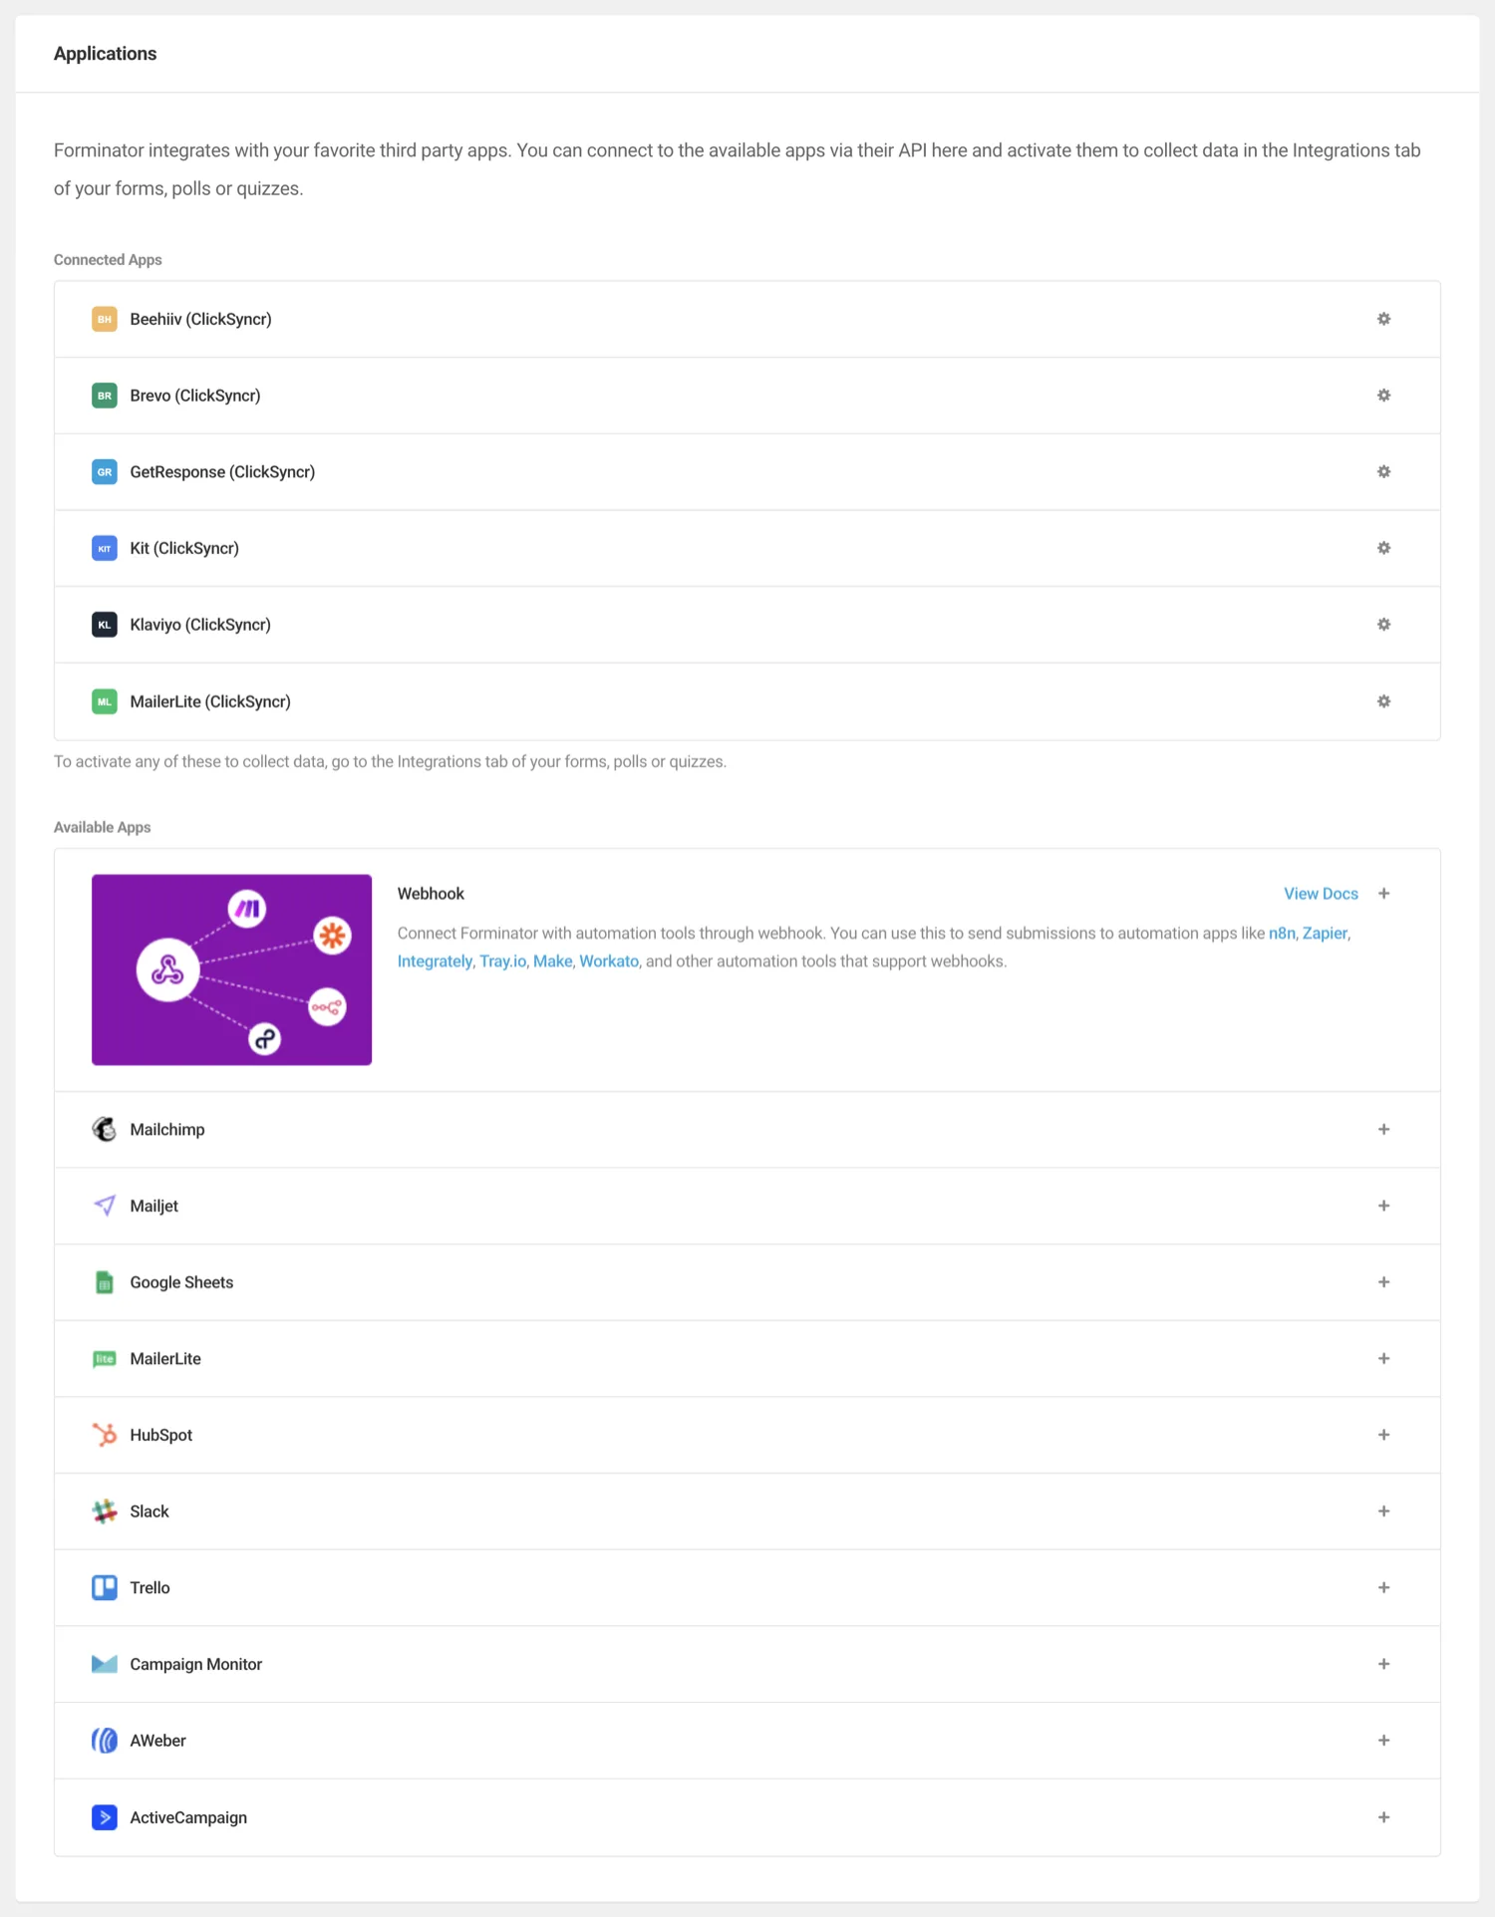Click the Mailjet paper plane logo
The image size is (1495, 1917).
point(105,1206)
